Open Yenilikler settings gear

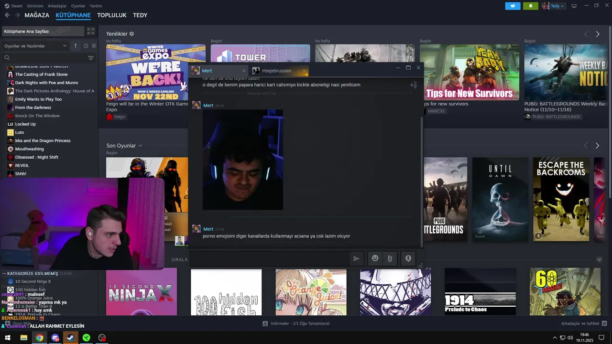pos(131,34)
